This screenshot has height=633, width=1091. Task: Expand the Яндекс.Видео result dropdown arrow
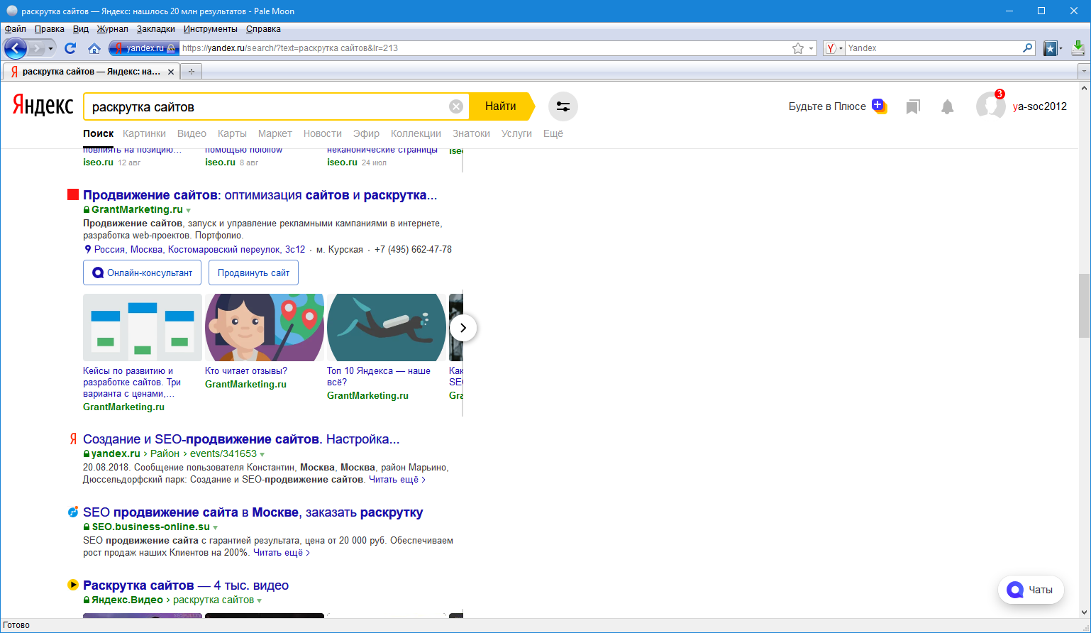click(260, 600)
